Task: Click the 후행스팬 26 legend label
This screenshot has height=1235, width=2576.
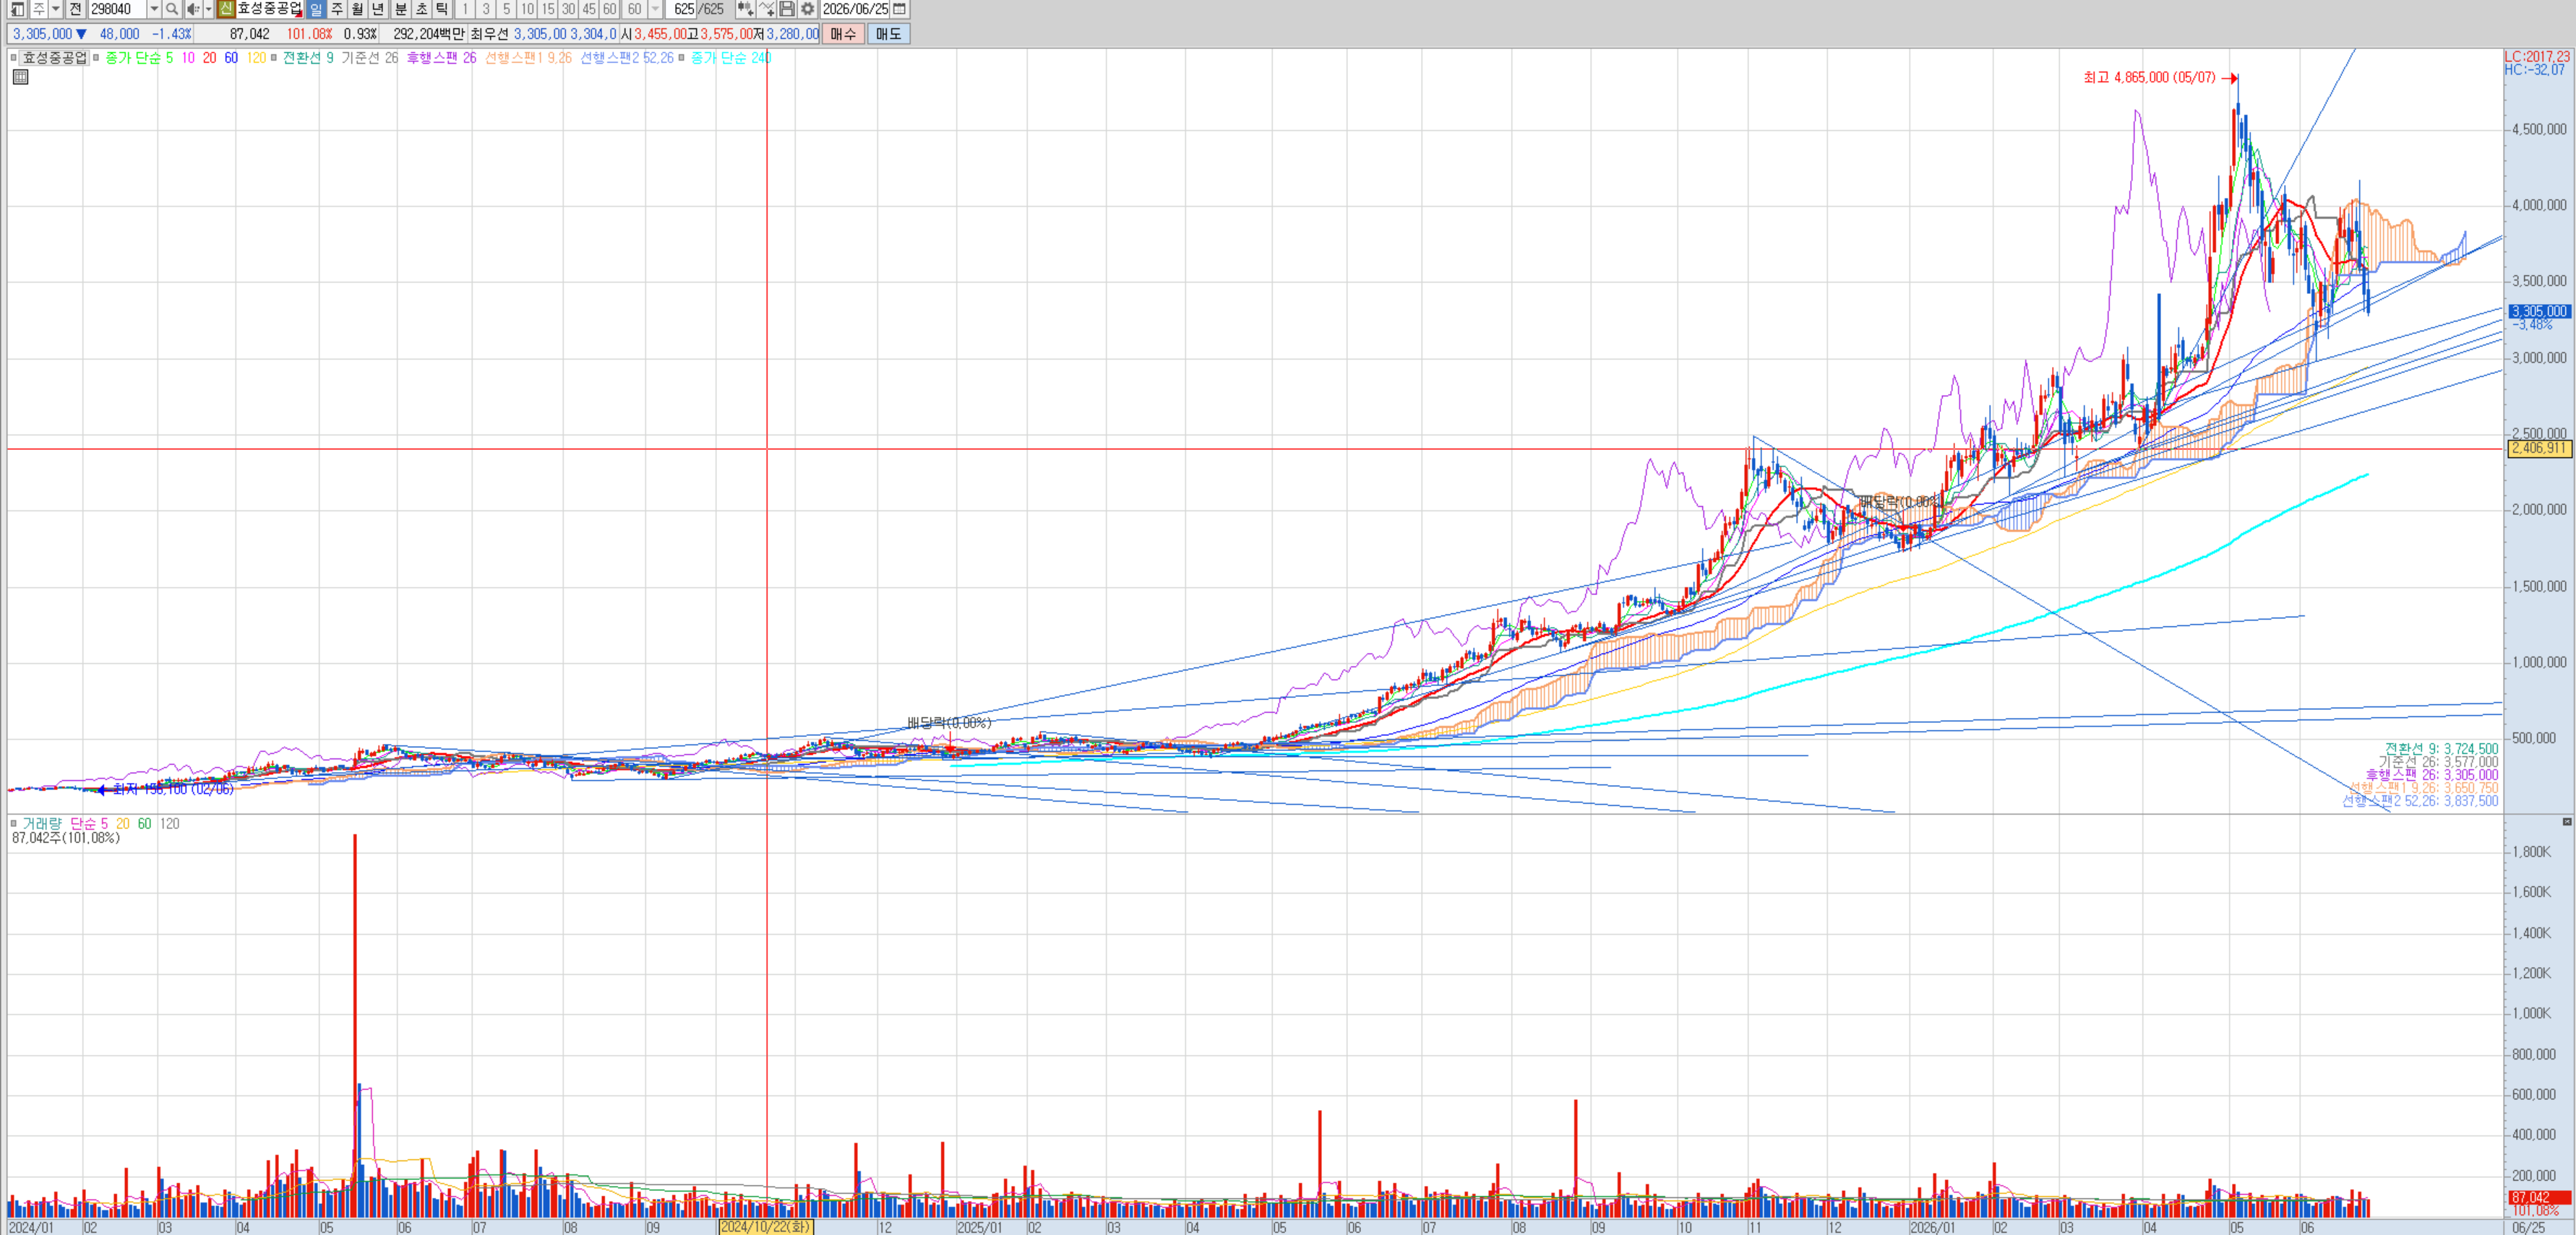Action: tap(441, 58)
